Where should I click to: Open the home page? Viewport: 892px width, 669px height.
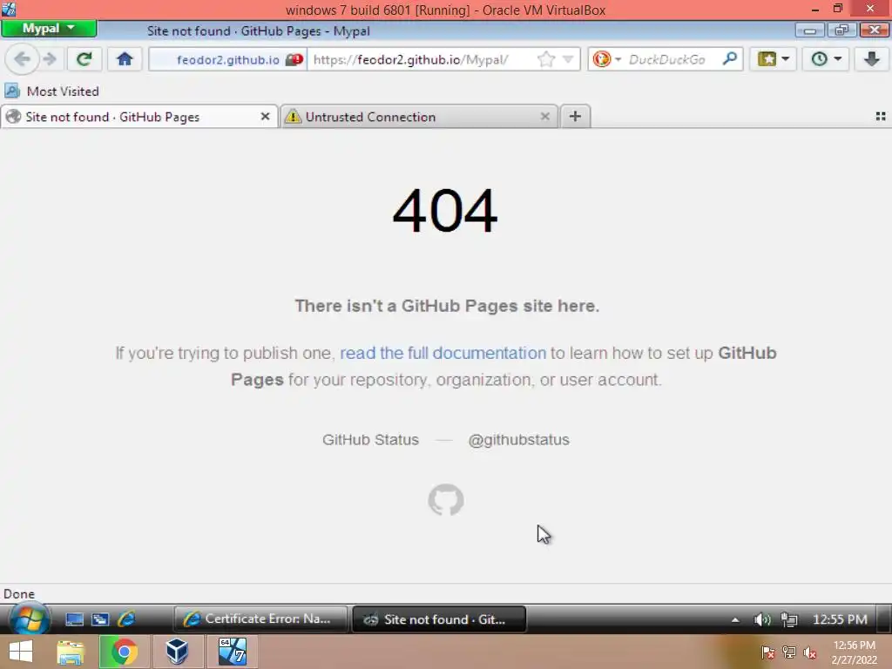(125, 59)
